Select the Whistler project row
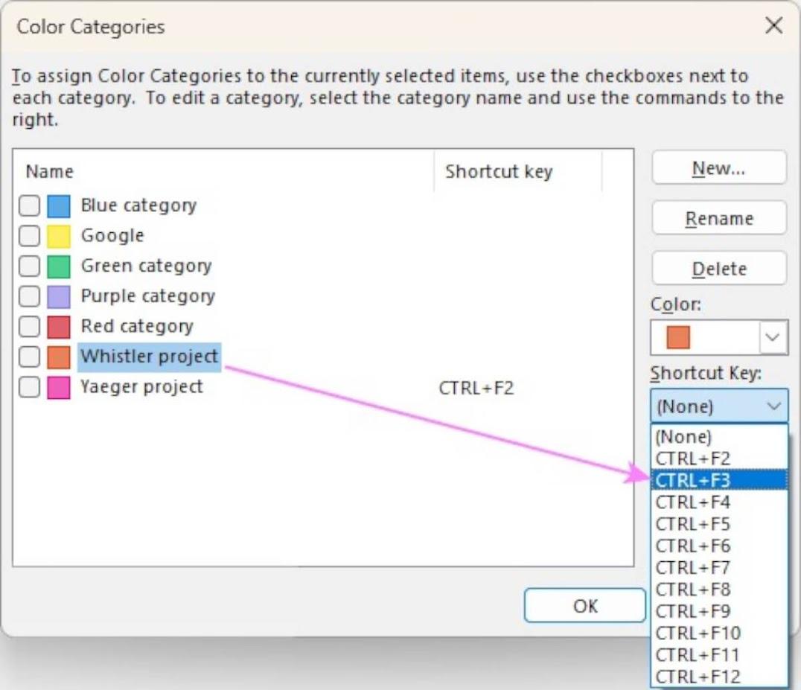This screenshot has width=801, height=690. tap(149, 357)
